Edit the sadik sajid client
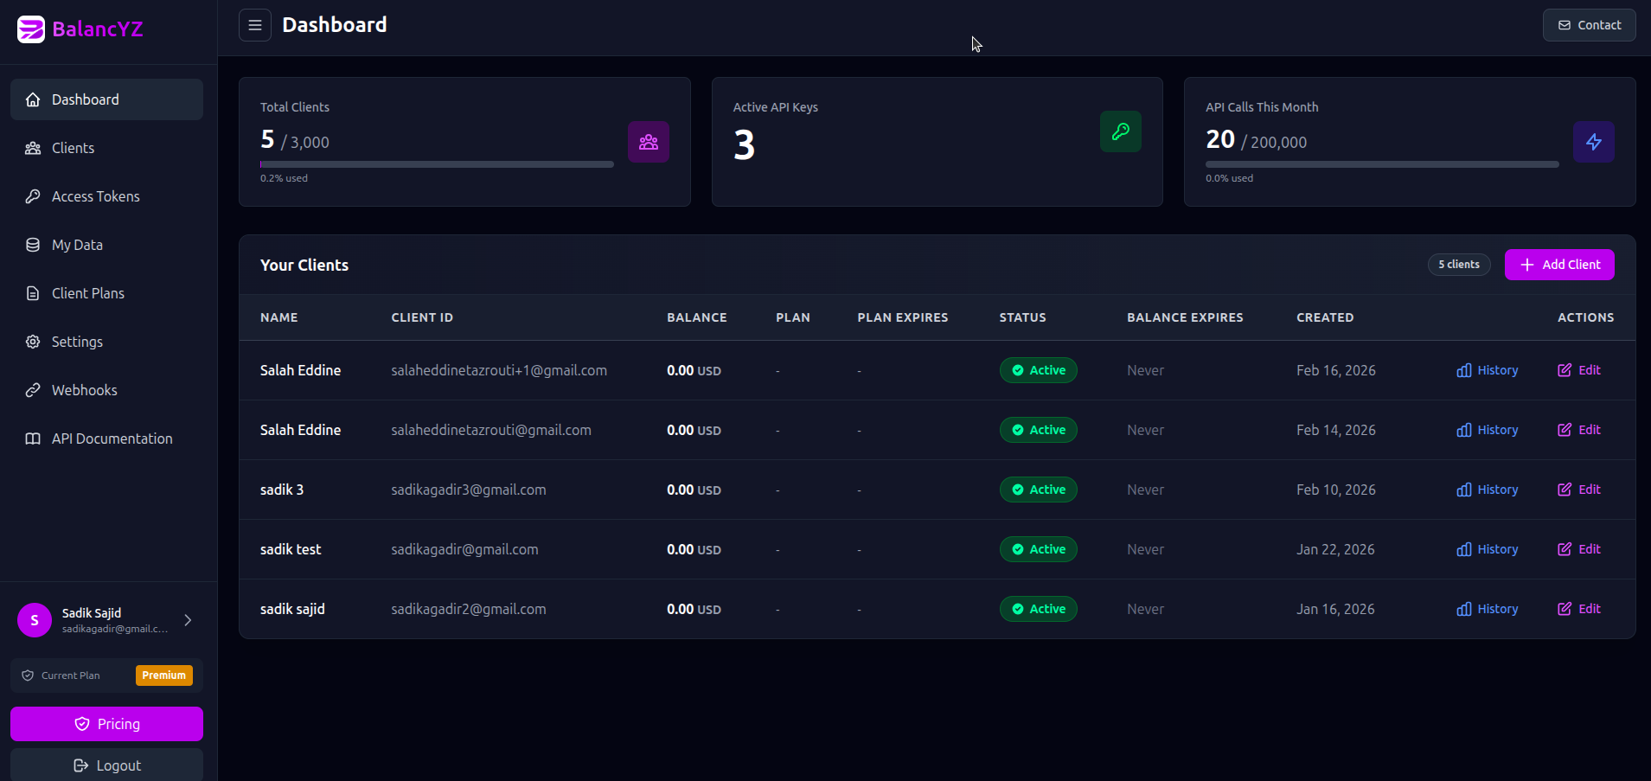1651x781 pixels. (x=1579, y=609)
